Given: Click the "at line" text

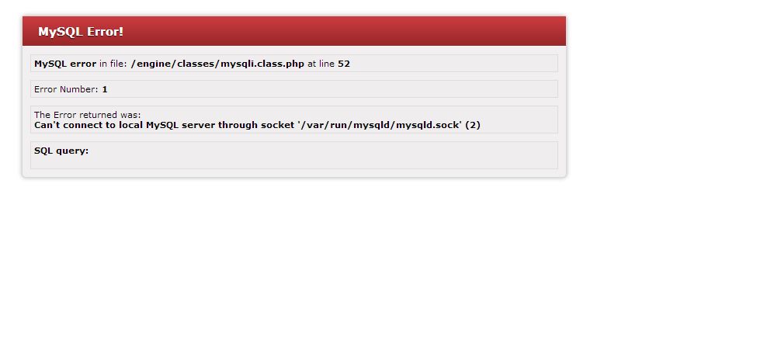Looking at the screenshot, I should [x=321, y=64].
